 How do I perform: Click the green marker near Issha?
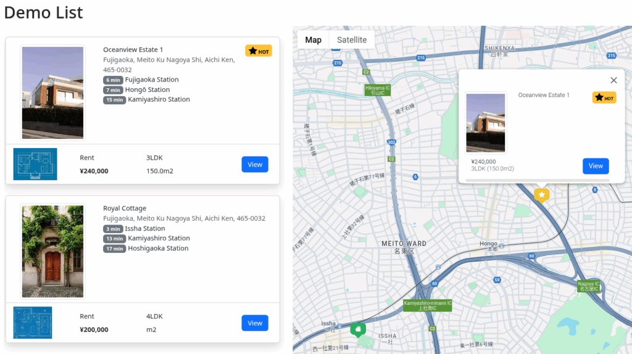click(357, 329)
